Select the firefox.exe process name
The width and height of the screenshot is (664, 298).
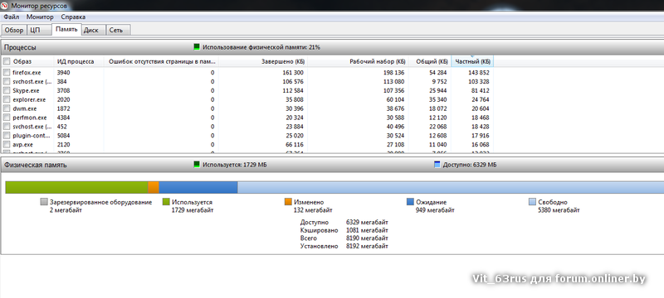(27, 73)
